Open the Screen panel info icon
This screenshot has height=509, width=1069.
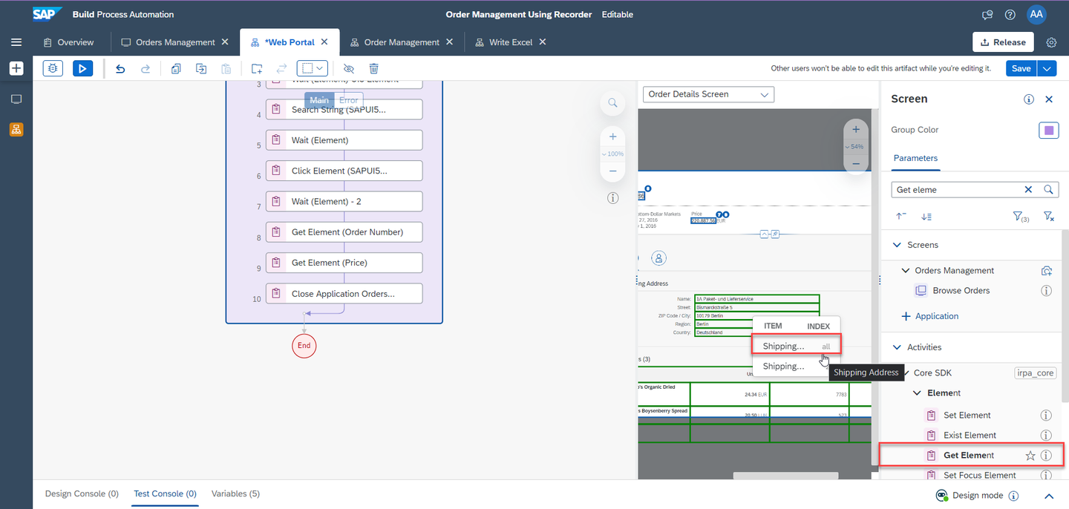[1029, 99]
